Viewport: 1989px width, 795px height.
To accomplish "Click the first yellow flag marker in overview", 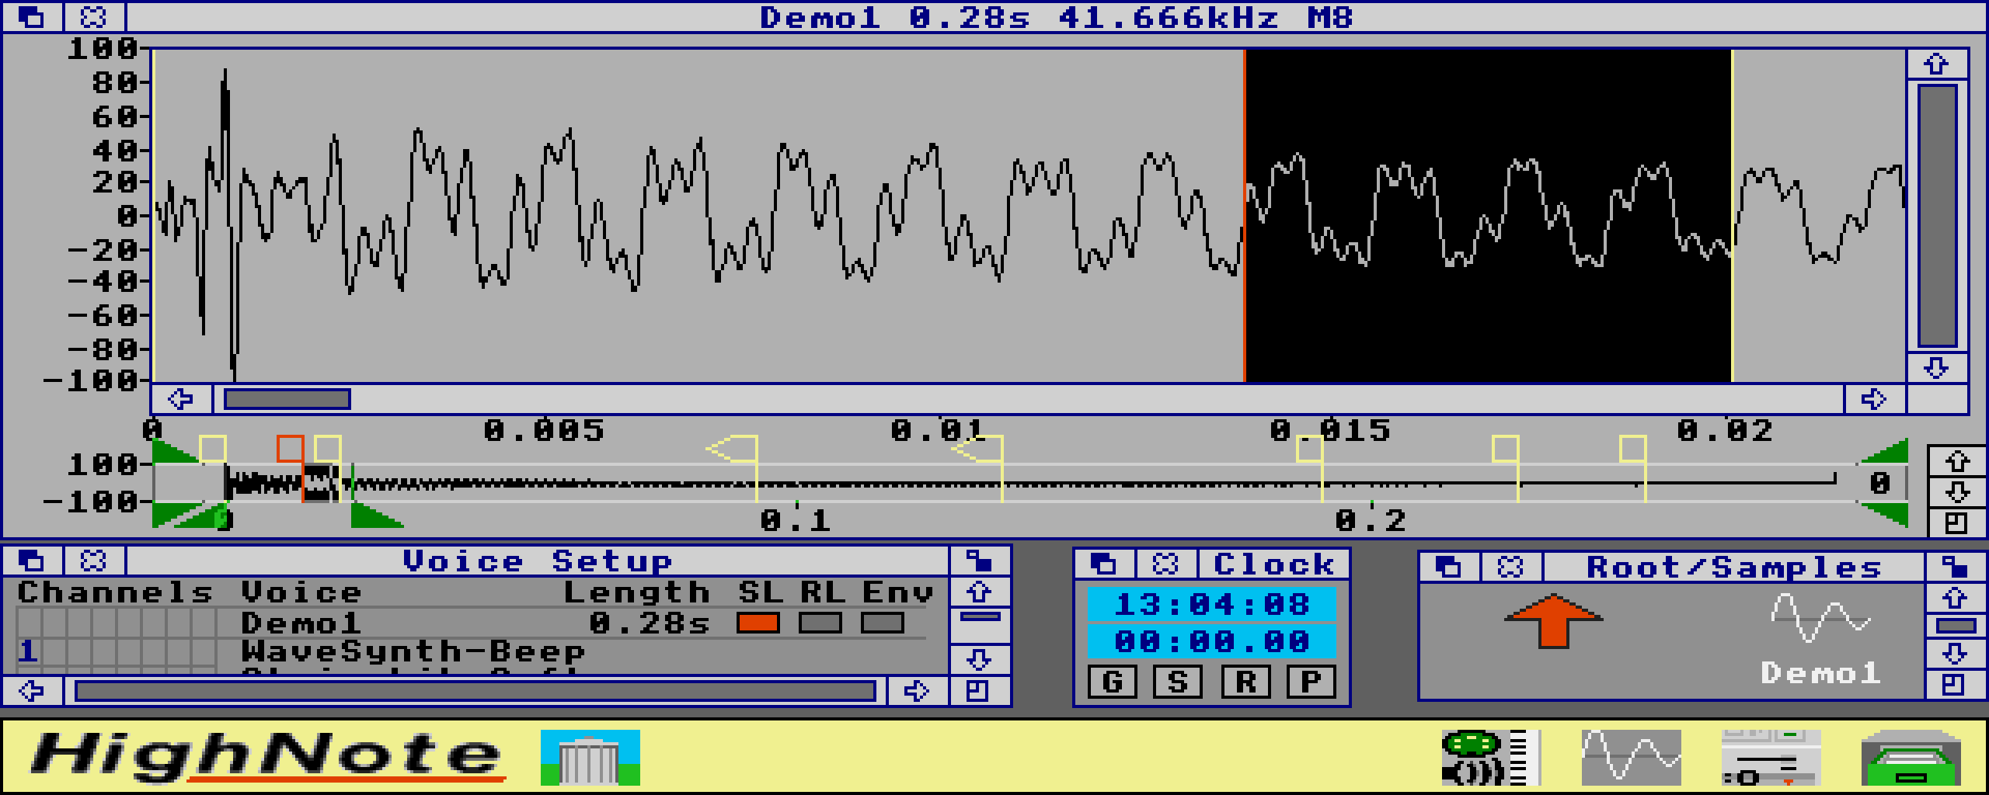I will [x=213, y=450].
